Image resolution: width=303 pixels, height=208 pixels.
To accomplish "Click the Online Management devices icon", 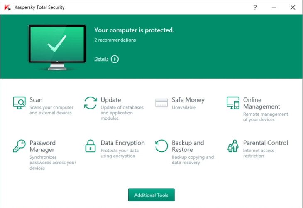I will point(233,103).
